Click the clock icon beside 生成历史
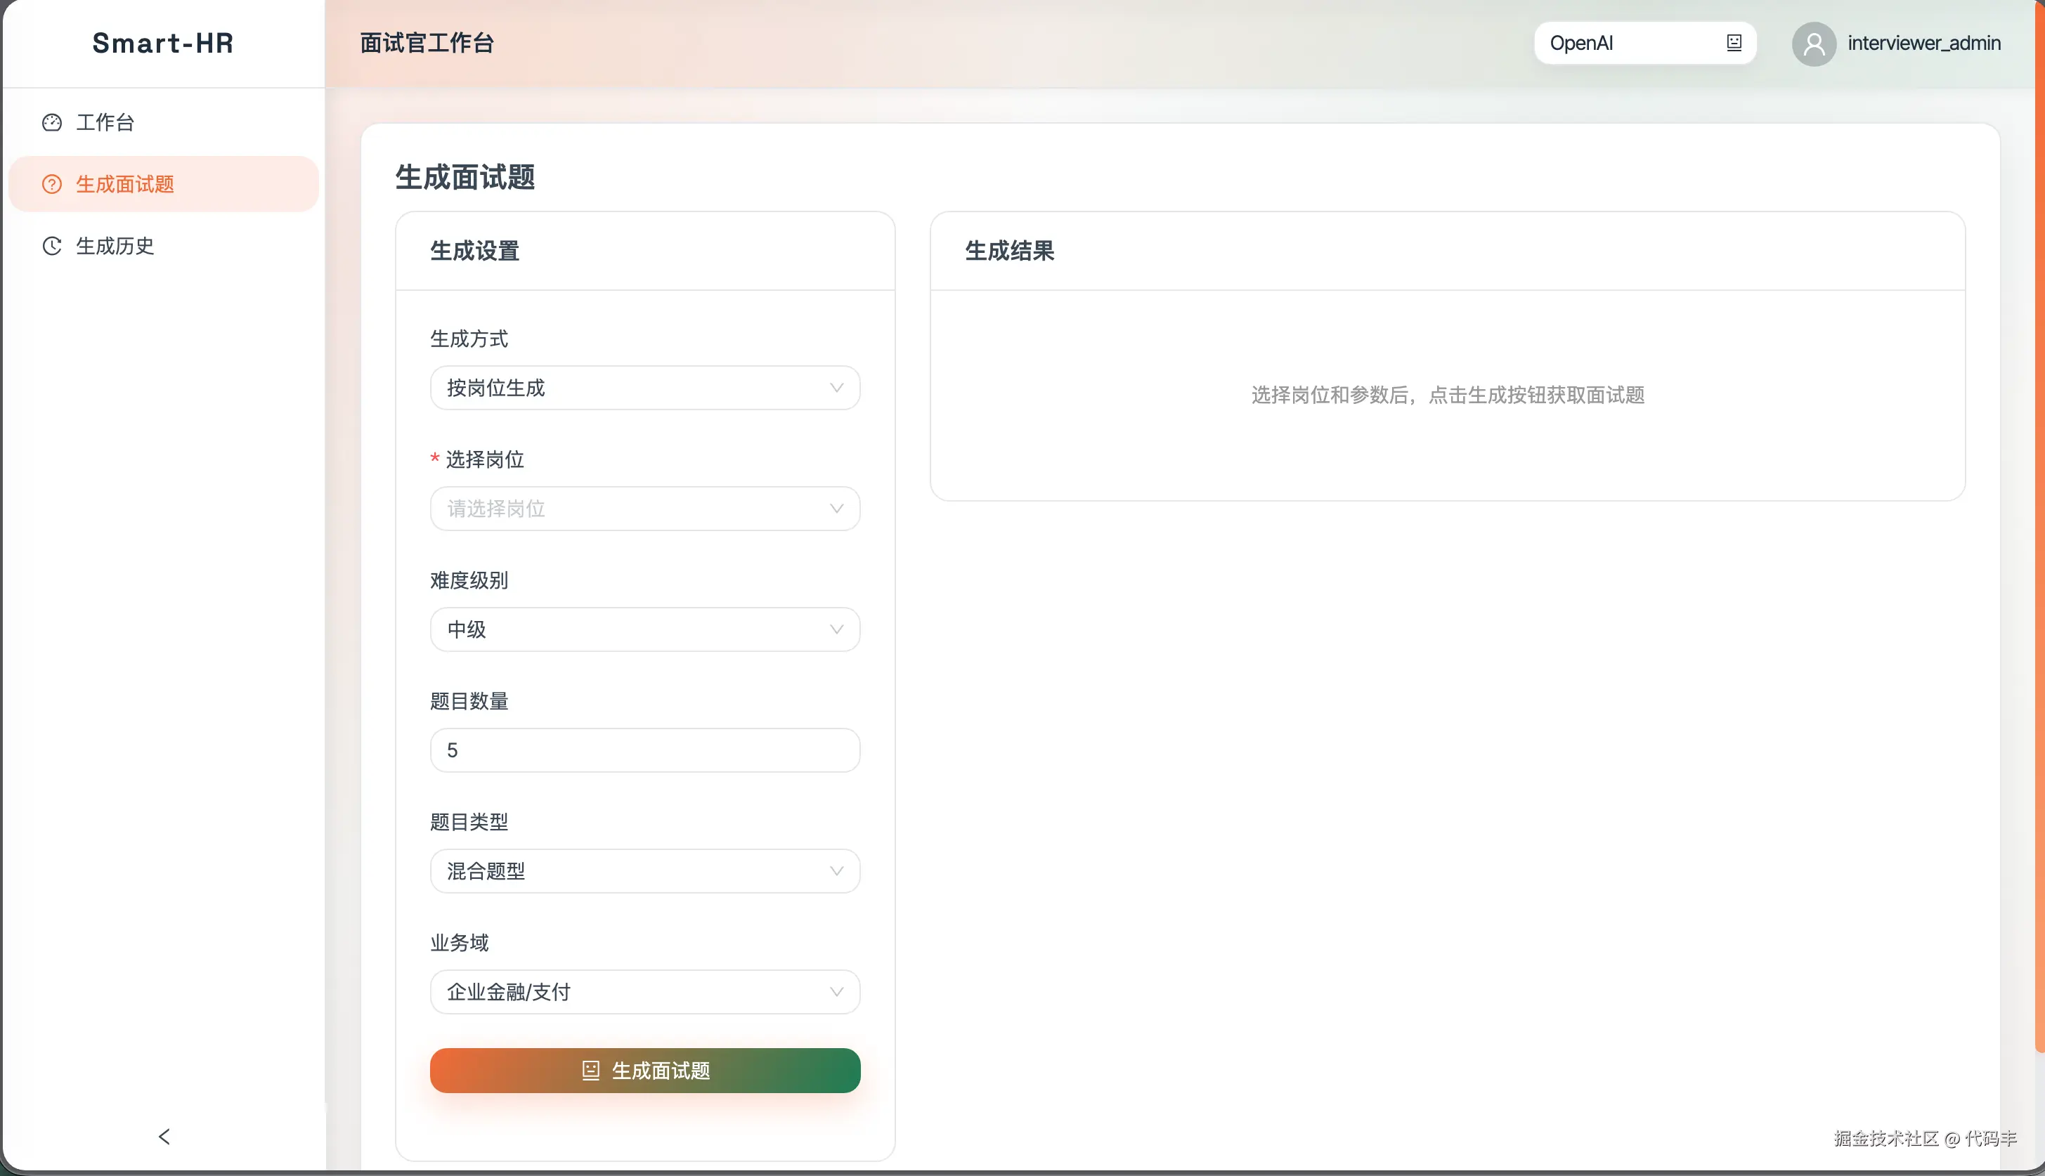This screenshot has width=2045, height=1176. (x=52, y=247)
